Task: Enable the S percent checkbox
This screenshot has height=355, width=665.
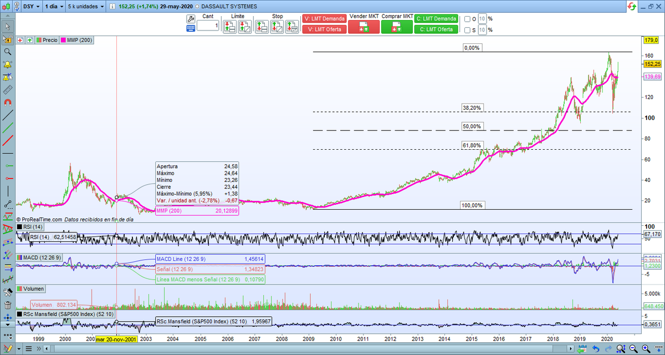Action: [x=467, y=30]
